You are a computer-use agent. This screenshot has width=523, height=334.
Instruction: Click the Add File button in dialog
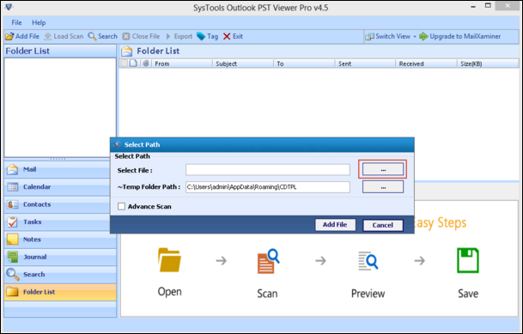coord(335,225)
